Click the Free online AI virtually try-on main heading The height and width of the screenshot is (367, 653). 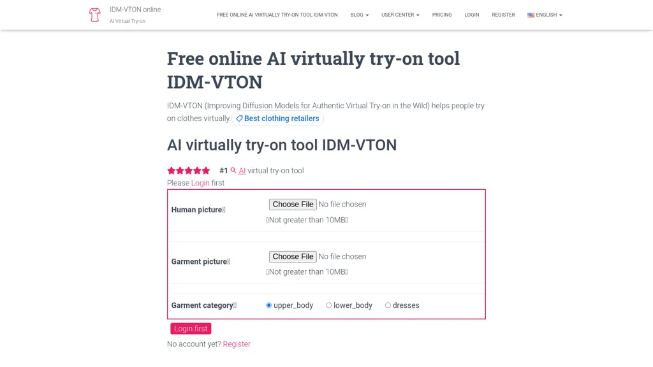pos(313,70)
